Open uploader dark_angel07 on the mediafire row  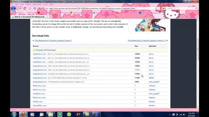154,94
